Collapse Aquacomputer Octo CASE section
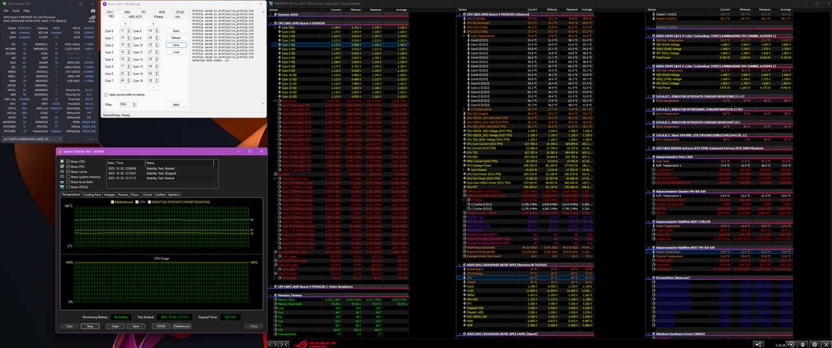Screen dimensions: 832x348 pos(649,156)
